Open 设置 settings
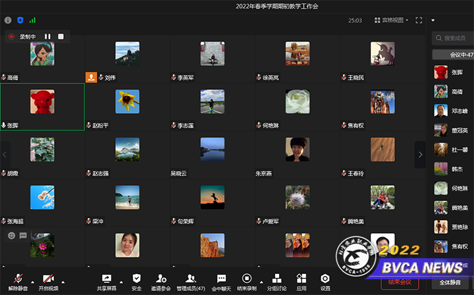474x295 pixels. pos(325,281)
